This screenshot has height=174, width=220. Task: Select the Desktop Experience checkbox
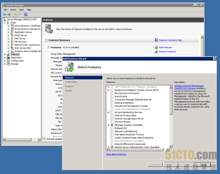(112, 103)
